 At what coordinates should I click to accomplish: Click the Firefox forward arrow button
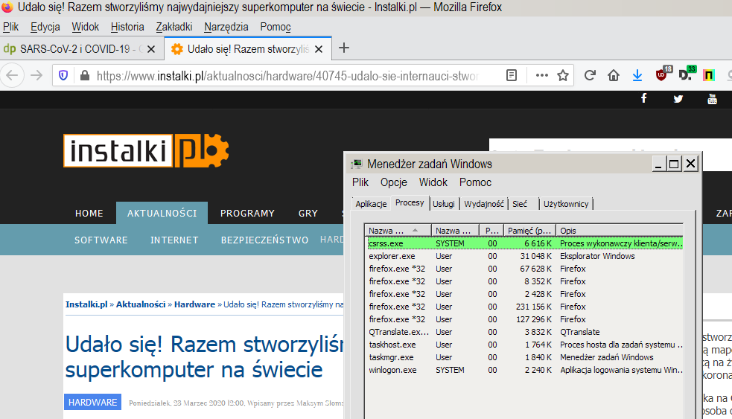point(36,75)
